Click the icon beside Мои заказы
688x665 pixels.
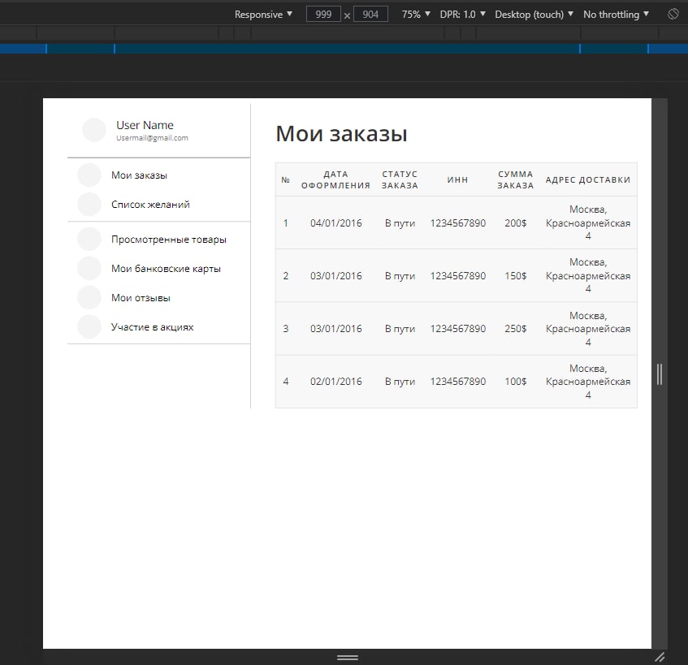pyautogui.click(x=89, y=175)
